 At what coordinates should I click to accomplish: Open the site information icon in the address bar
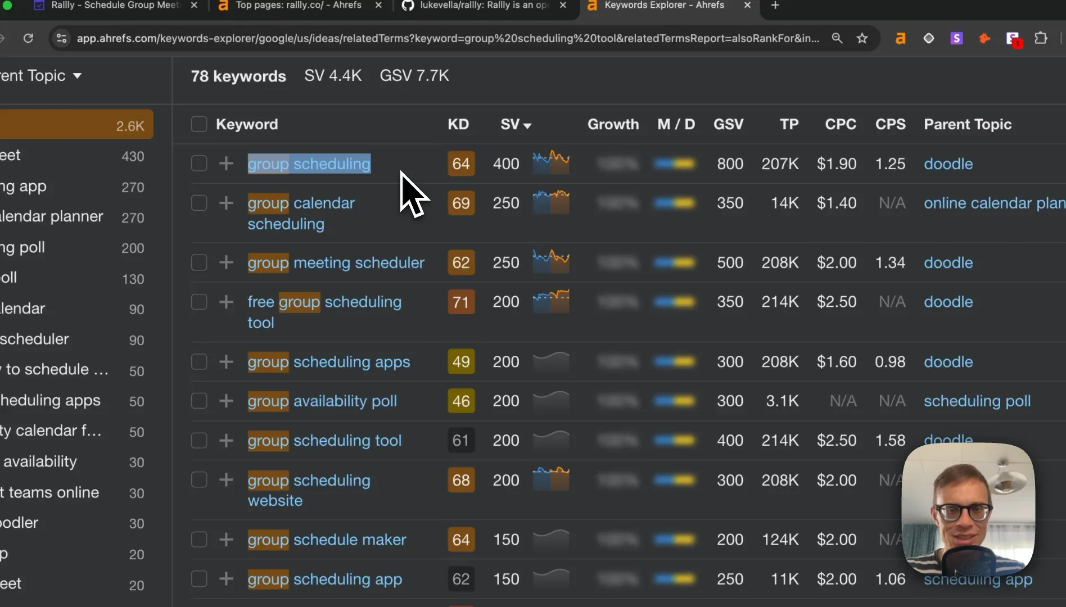(62, 38)
